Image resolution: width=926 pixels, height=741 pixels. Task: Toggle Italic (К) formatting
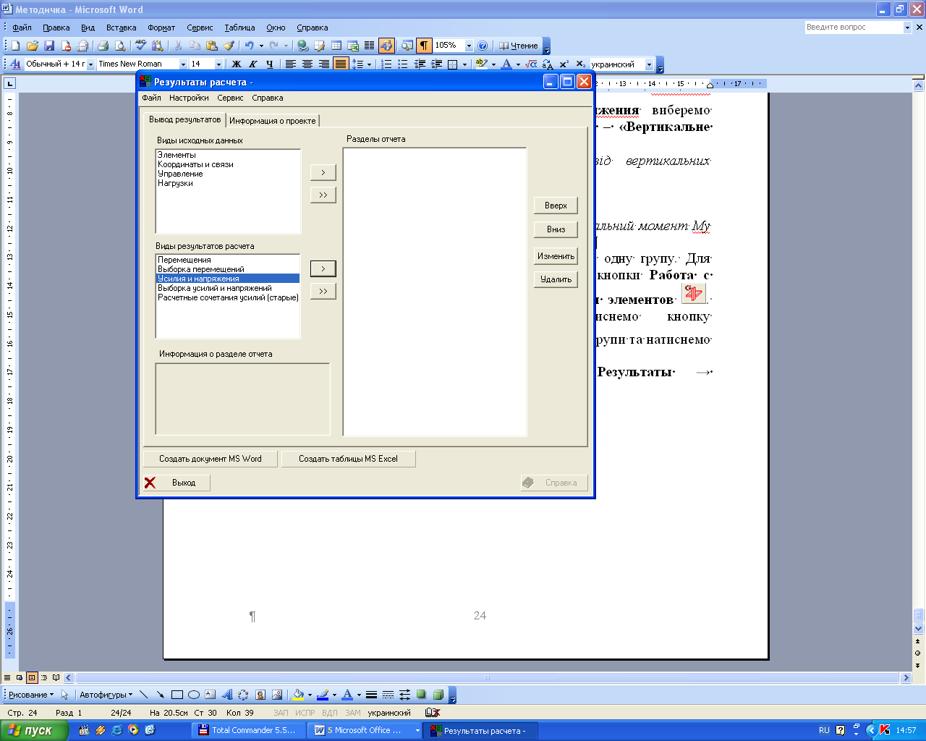coord(252,64)
